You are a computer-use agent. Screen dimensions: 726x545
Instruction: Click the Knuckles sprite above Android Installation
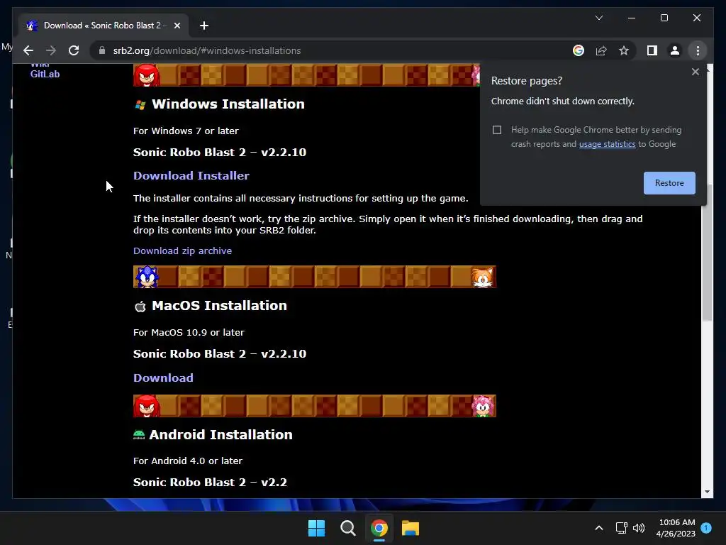coord(147,406)
